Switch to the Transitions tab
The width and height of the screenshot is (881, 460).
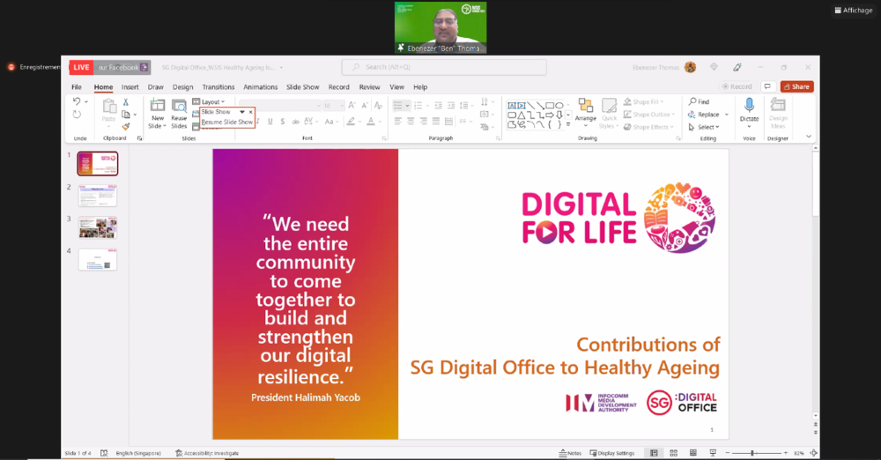click(218, 87)
